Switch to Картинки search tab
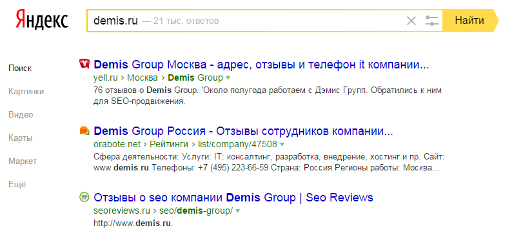Image resolution: width=532 pixels, height=246 pixels. [26, 92]
